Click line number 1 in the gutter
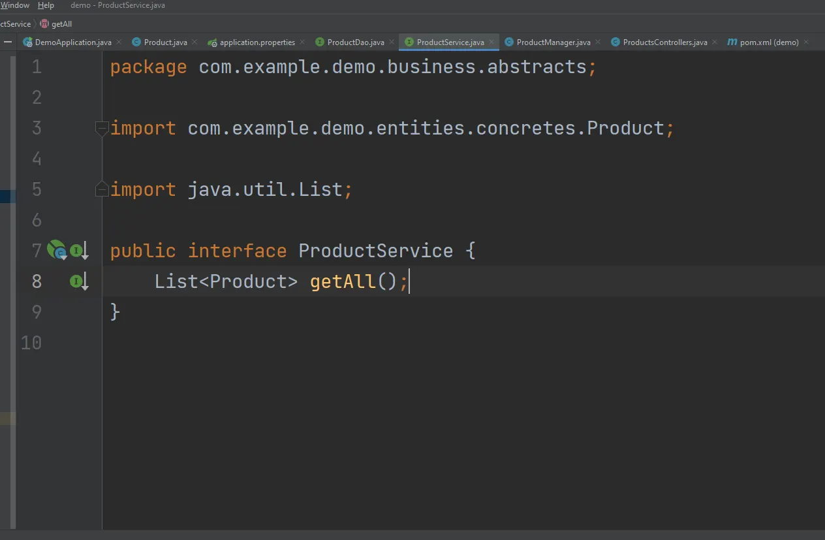The height and width of the screenshot is (540, 825). point(37,67)
